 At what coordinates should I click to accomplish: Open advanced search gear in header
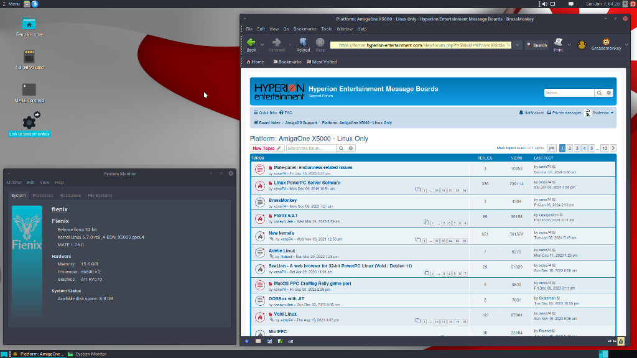click(x=608, y=93)
